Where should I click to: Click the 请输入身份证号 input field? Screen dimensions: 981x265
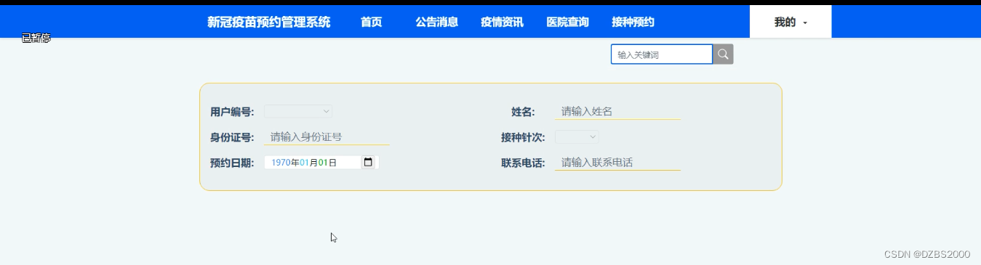(x=327, y=136)
